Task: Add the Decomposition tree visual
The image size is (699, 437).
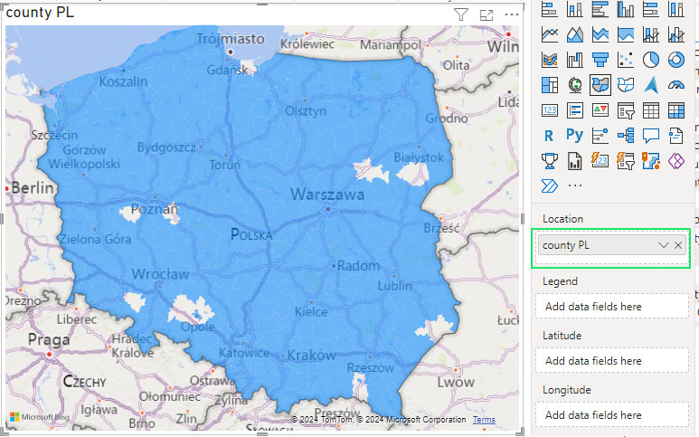Action: point(625,136)
